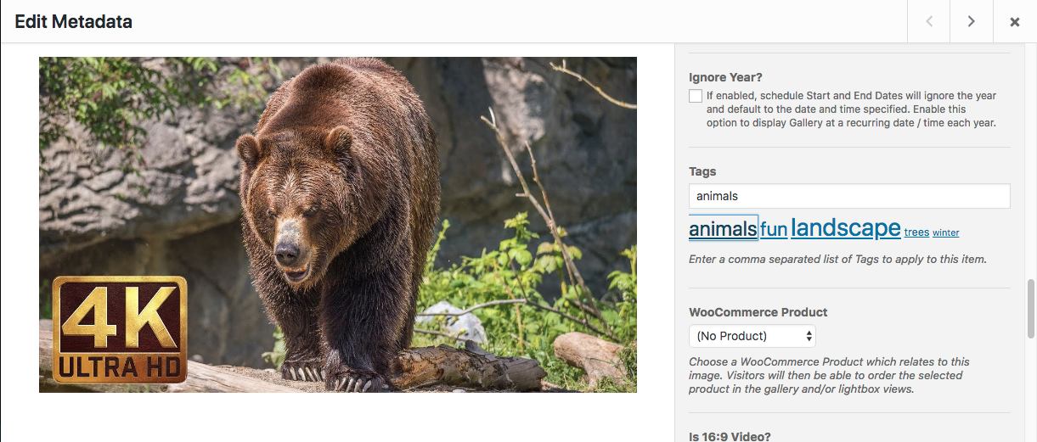Open the WooCommerce Product dropdown
Screen dimensions: 1037x442
point(752,336)
